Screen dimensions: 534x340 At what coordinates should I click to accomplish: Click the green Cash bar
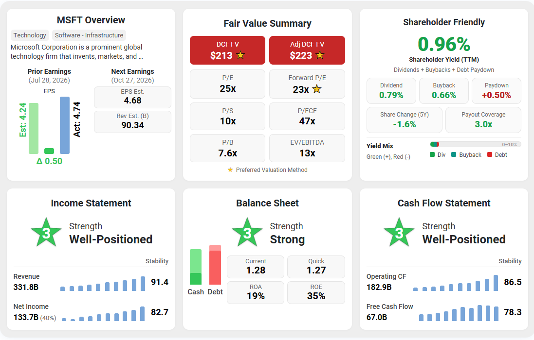coord(196,267)
